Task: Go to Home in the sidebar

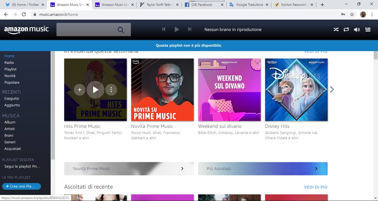Action: (9, 56)
